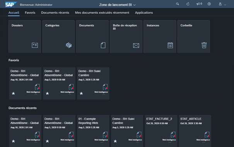Switch to the Accueil tab

point(14,13)
